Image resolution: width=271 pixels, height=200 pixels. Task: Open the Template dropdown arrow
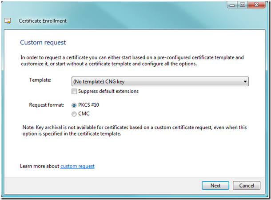pyautogui.click(x=245, y=81)
